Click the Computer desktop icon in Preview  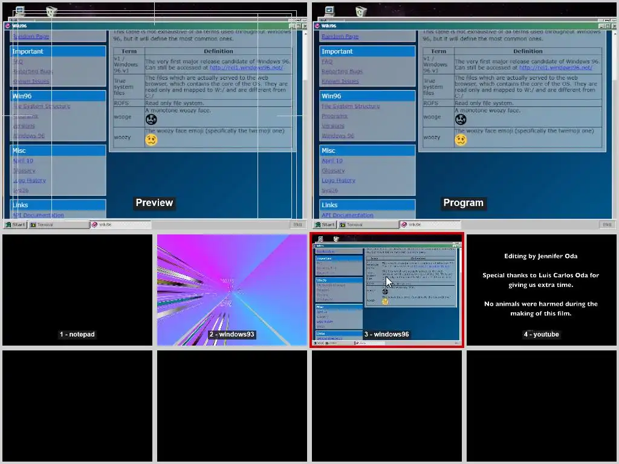pos(20,11)
